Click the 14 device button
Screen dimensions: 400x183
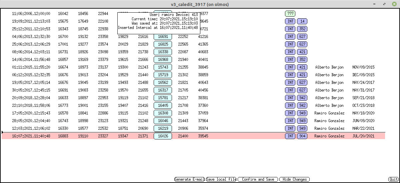[x=302, y=21]
